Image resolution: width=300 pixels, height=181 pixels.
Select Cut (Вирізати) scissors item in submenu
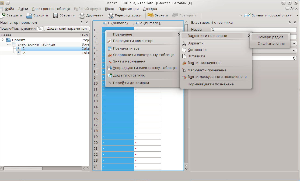pos(184,43)
